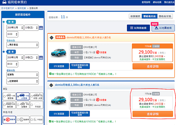Open return month dropdown 2019年11月
The width and height of the screenshot is (176, 125).
coord(15,58)
